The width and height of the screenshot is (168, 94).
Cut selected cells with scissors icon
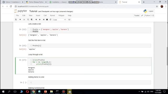[24, 20]
